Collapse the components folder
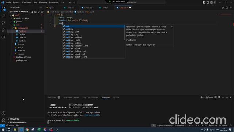Image resolution: width=234 pixels, height=132 pixels. [x=13, y=28]
